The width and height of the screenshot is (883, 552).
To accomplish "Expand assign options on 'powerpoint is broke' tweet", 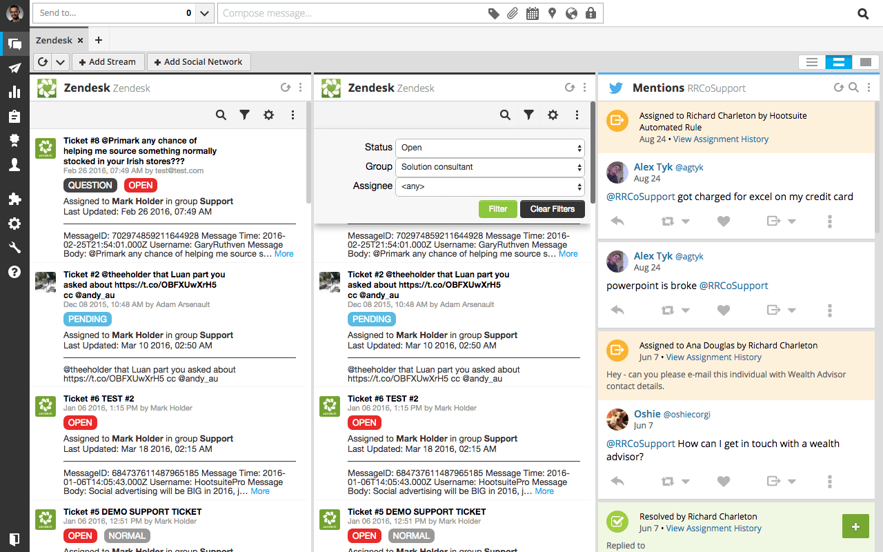I will [x=791, y=310].
